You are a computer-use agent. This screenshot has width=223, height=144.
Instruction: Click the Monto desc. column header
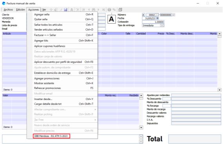tap(185, 33)
